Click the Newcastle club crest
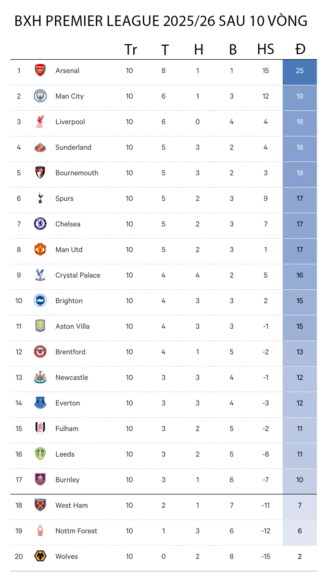The image size is (327, 581). tap(40, 377)
